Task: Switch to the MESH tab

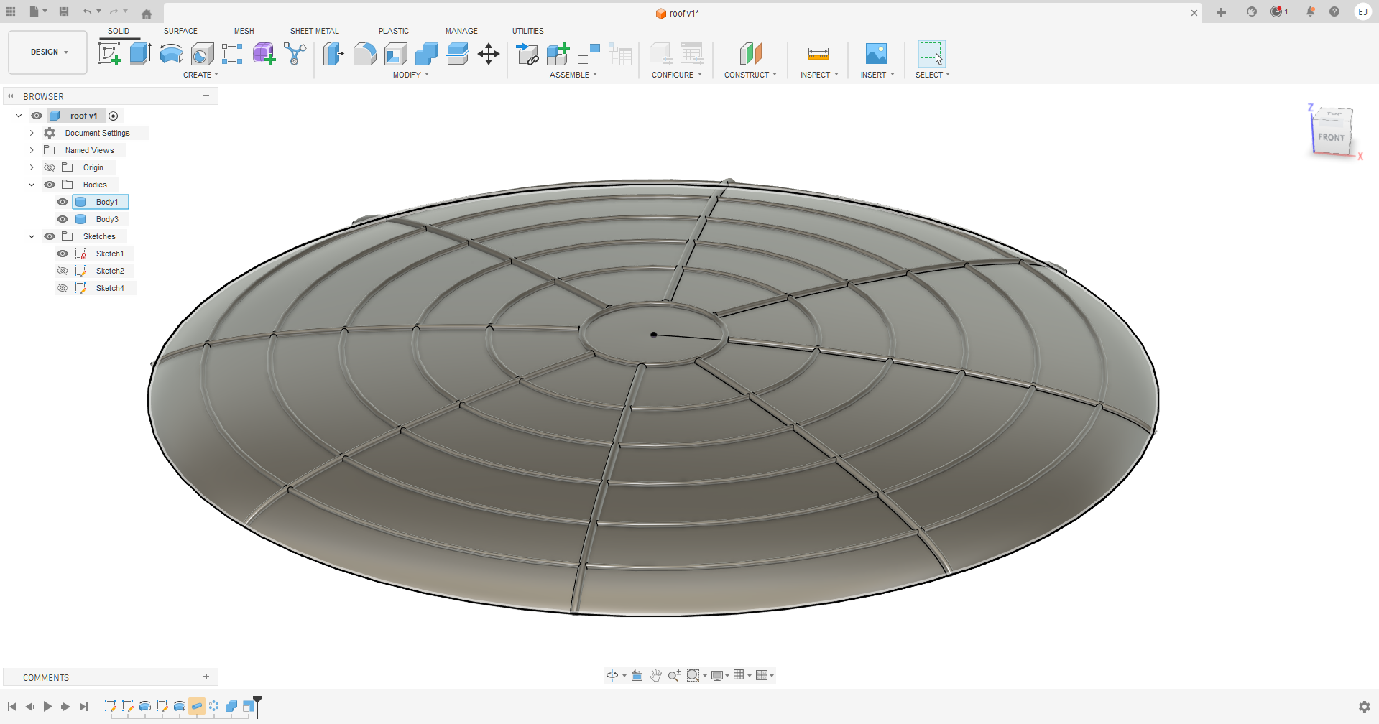Action: 244,31
